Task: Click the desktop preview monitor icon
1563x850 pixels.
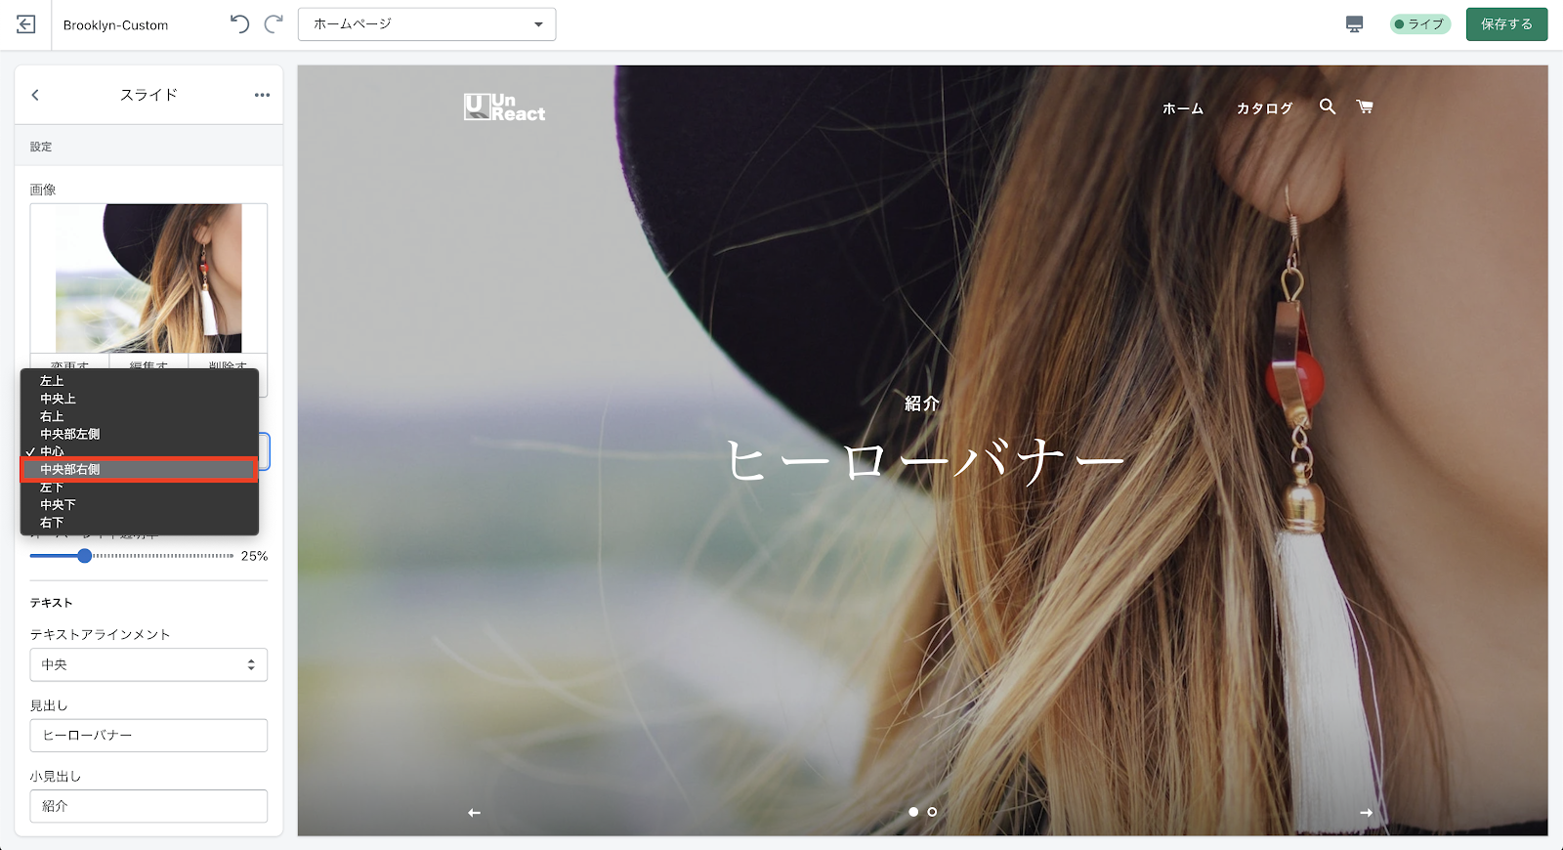Action: [x=1354, y=24]
